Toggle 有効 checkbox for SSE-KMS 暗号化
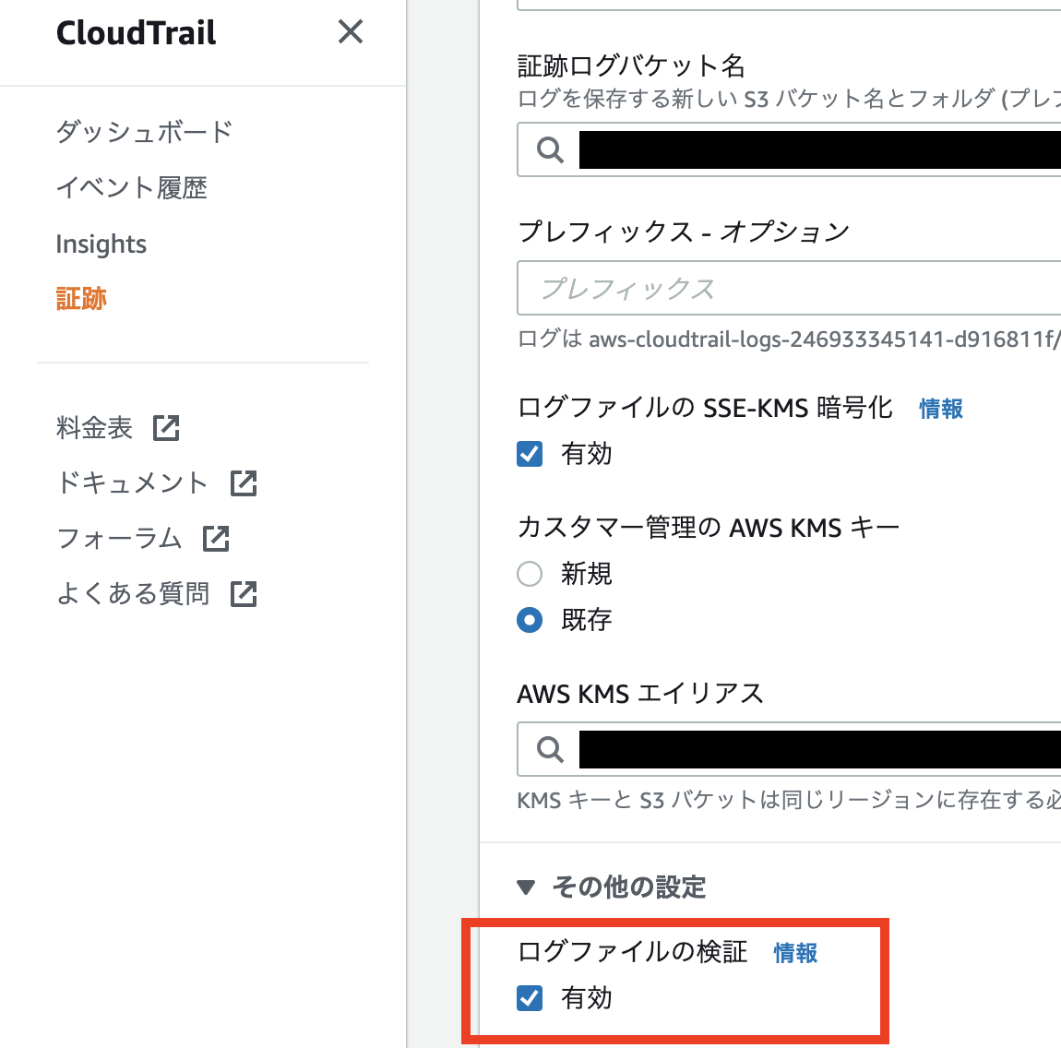 pos(530,454)
